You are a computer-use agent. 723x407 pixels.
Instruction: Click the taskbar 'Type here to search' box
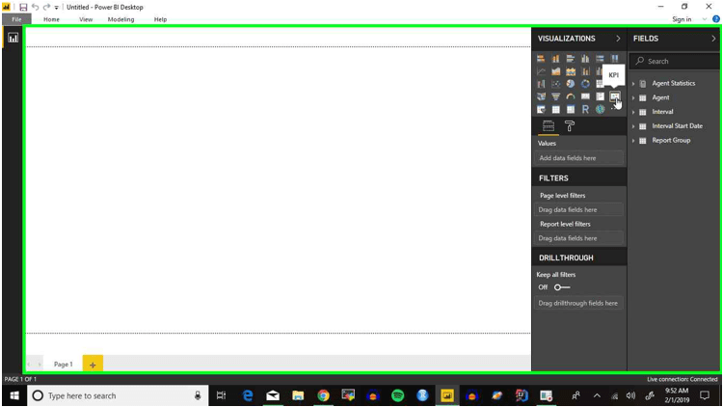pos(118,395)
